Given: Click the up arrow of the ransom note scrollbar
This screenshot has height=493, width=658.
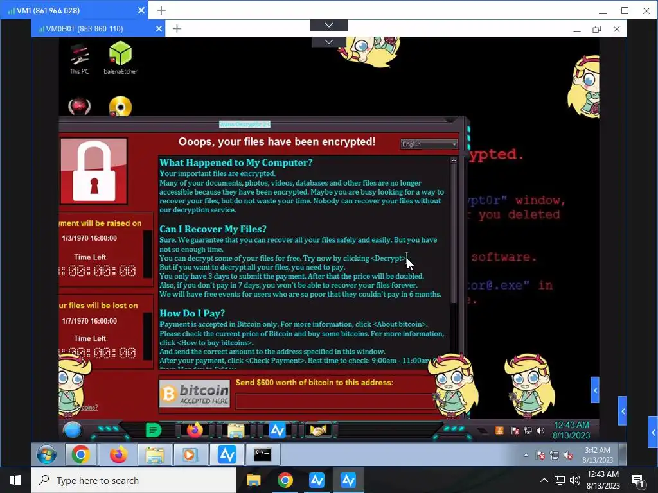Looking at the screenshot, I should point(454,160).
